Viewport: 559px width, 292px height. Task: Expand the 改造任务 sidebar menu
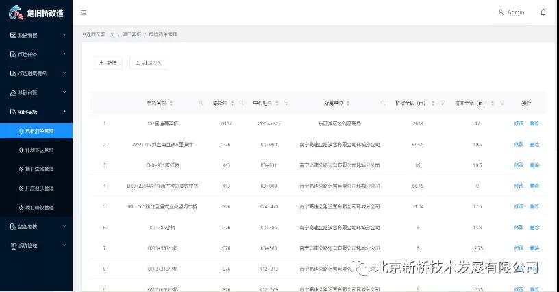tap(36, 54)
